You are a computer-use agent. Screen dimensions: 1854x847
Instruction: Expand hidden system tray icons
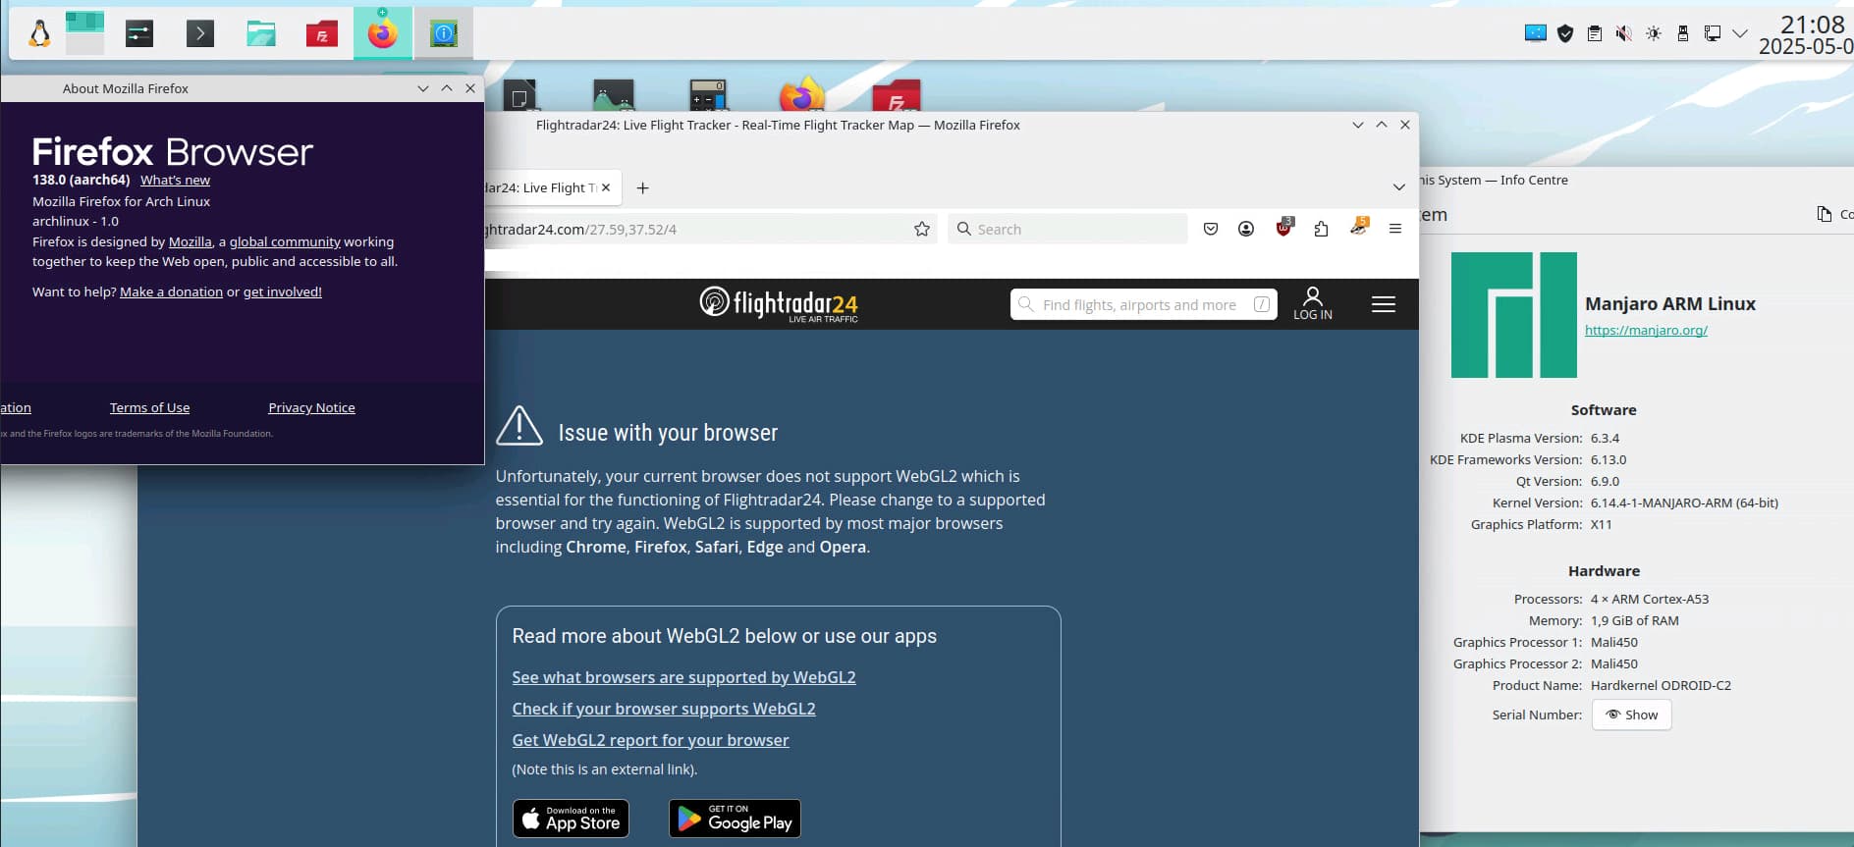click(x=1740, y=33)
